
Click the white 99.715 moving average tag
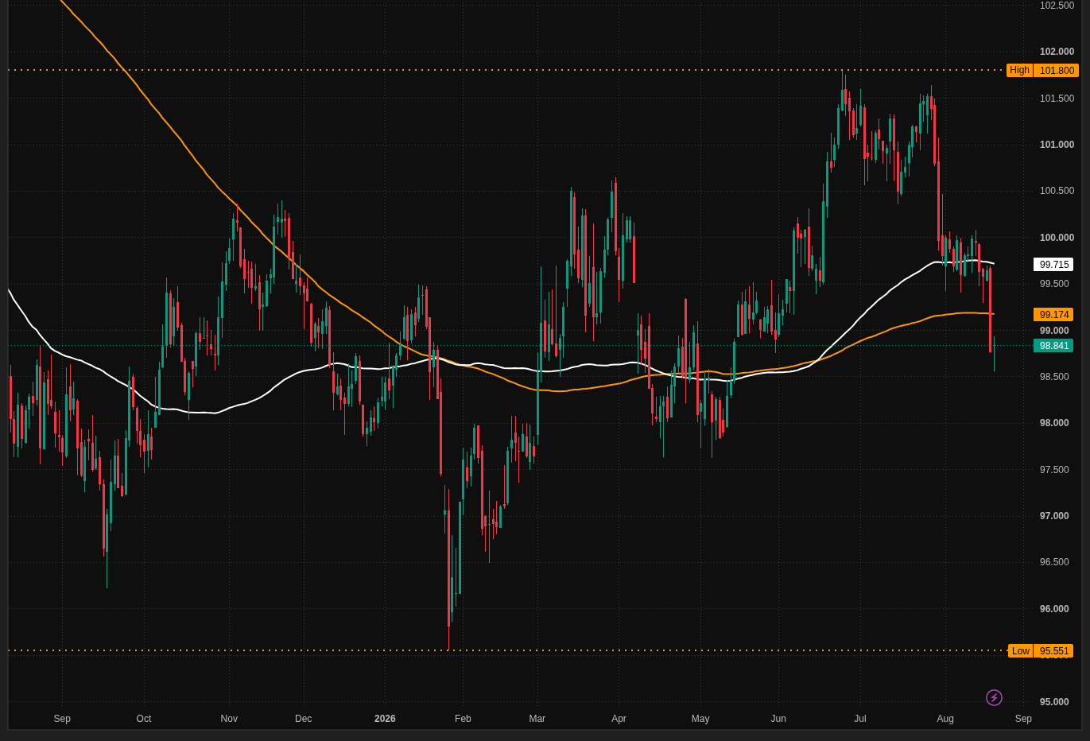[x=1053, y=265]
